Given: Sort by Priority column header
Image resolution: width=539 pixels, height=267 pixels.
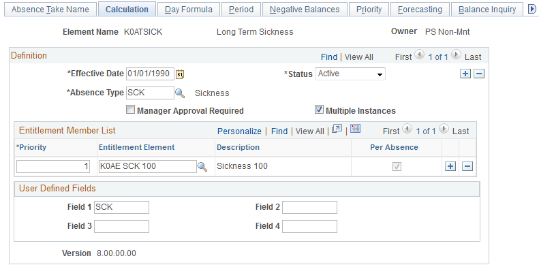Looking at the screenshot, I should [x=31, y=147].
